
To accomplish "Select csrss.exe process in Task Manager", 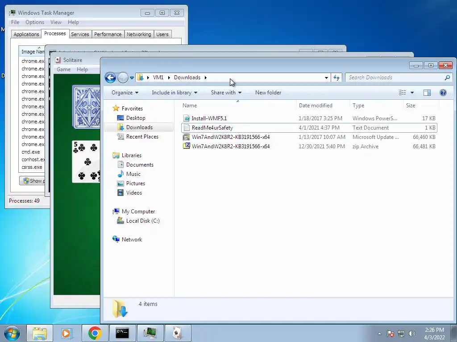I will 32,167.
